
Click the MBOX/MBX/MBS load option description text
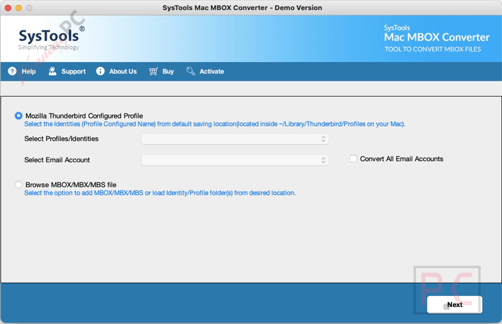[x=160, y=193]
